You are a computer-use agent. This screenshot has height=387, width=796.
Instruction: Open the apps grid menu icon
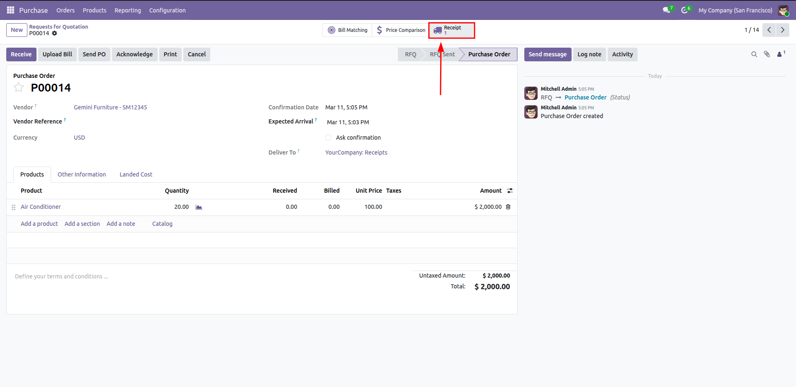[10, 10]
